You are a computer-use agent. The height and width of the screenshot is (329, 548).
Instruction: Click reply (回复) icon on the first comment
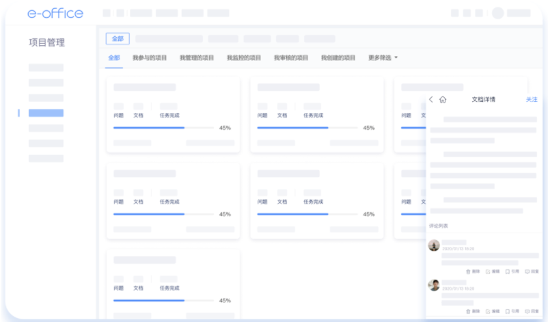[x=531, y=272]
